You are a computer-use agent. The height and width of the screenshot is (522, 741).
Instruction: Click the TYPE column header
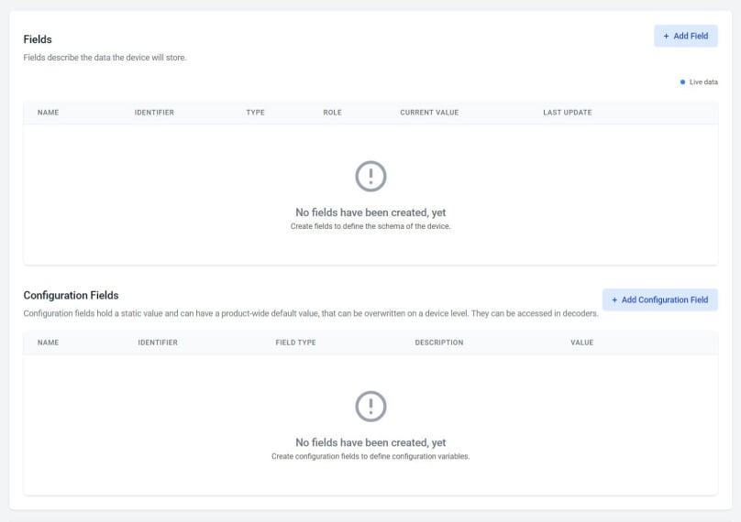(x=255, y=113)
